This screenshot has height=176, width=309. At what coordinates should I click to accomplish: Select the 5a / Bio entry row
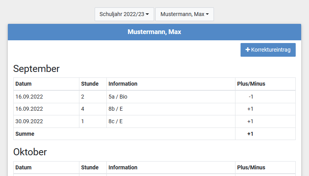coord(118,97)
